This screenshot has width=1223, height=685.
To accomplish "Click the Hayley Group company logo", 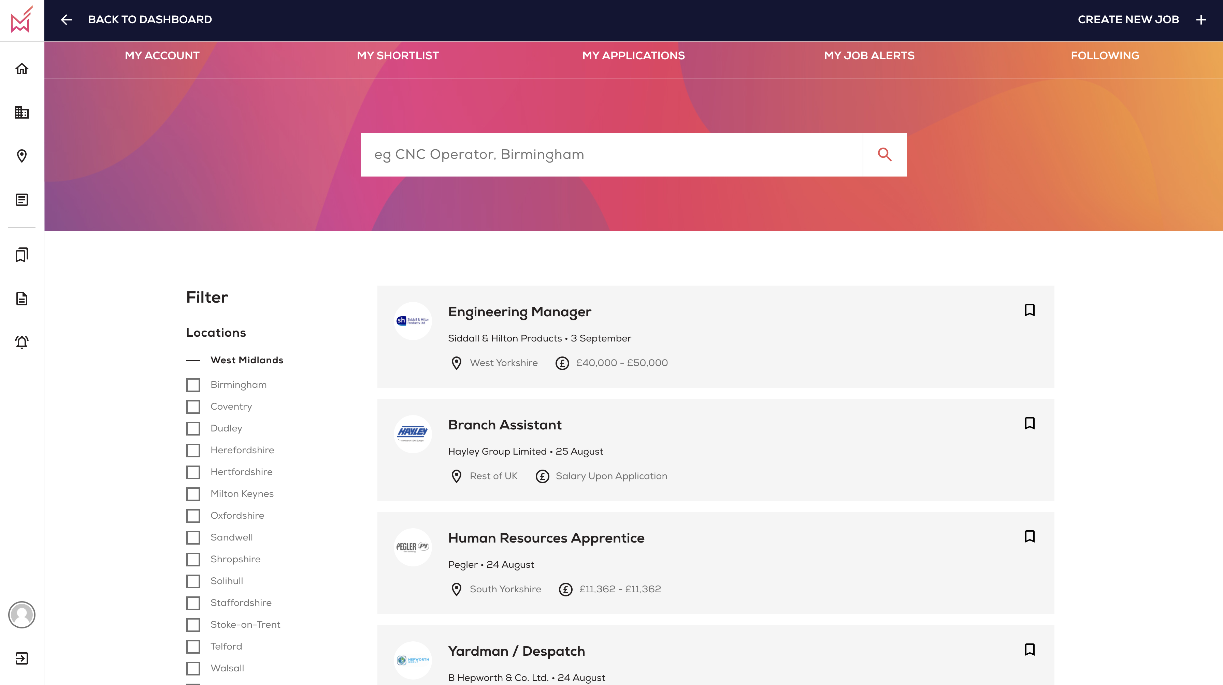I will click(x=413, y=434).
